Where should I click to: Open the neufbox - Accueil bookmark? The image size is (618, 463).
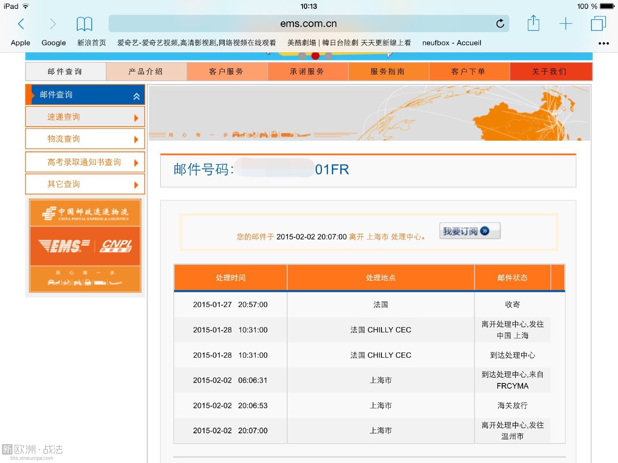(451, 43)
